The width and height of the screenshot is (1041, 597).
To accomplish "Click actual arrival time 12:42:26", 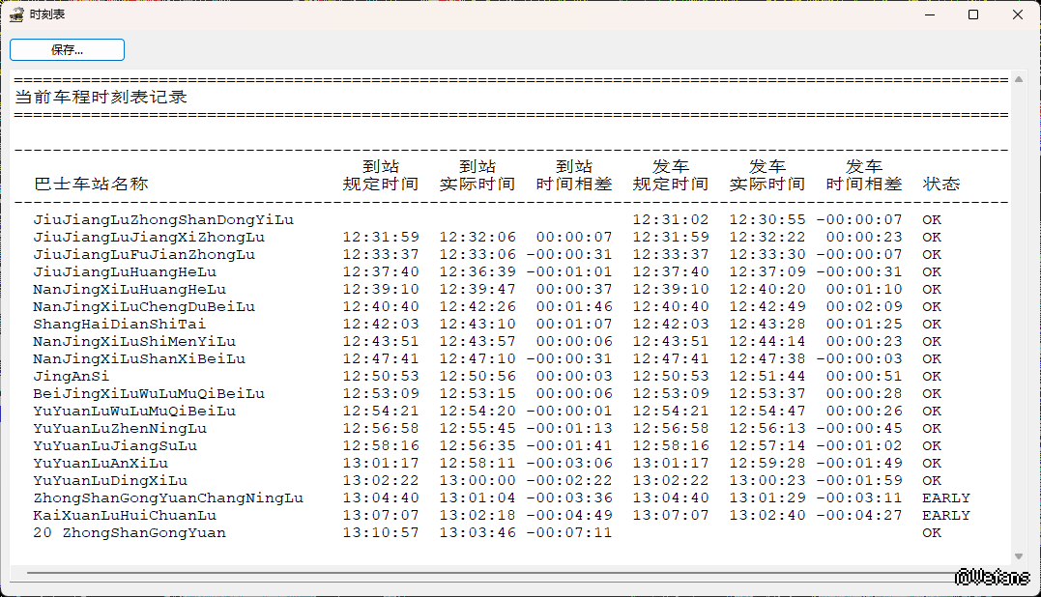I will click(x=477, y=306).
